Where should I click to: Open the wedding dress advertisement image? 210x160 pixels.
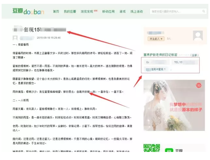coord(174,105)
